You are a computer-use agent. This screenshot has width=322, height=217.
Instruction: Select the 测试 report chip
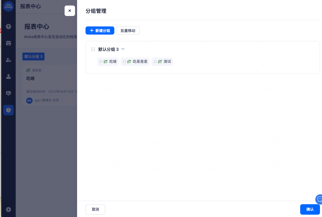pos(162,62)
